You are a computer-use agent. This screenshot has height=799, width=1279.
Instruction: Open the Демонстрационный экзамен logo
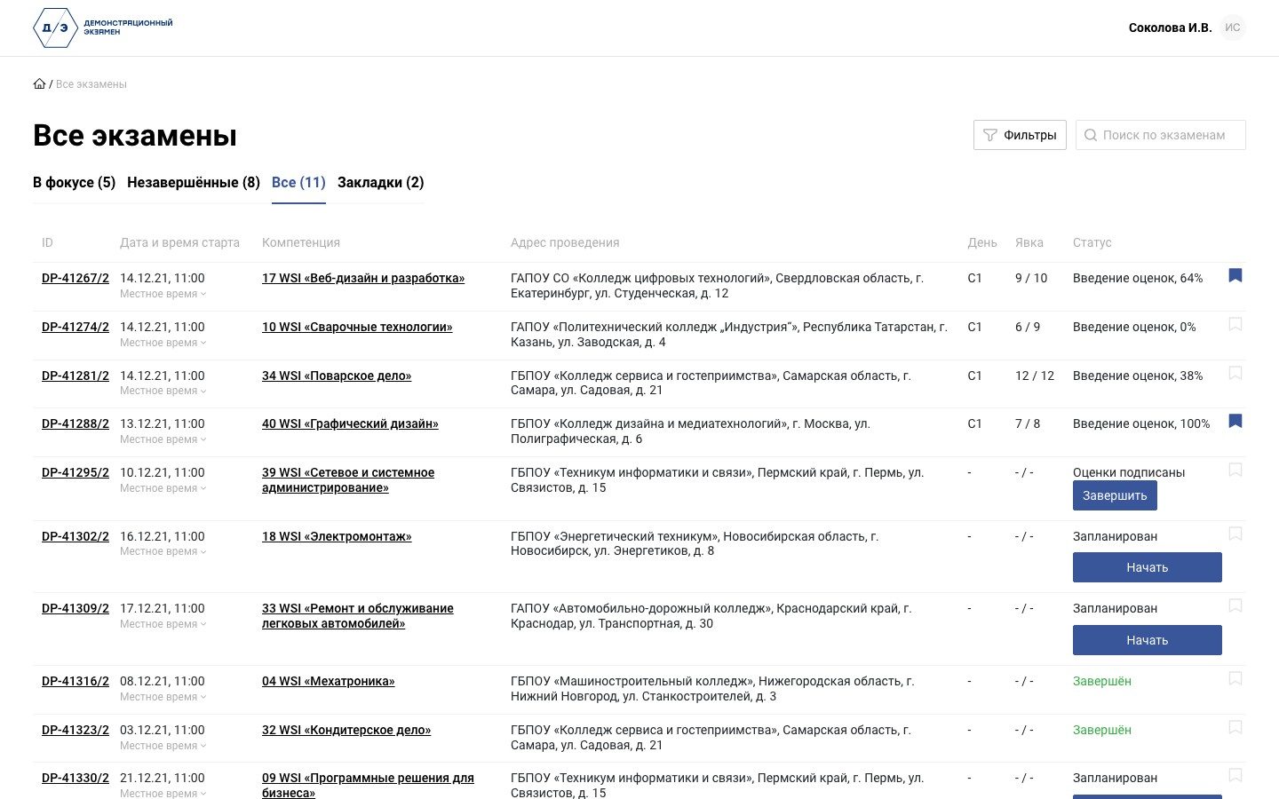pyautogui.click(x=103, y=28)
